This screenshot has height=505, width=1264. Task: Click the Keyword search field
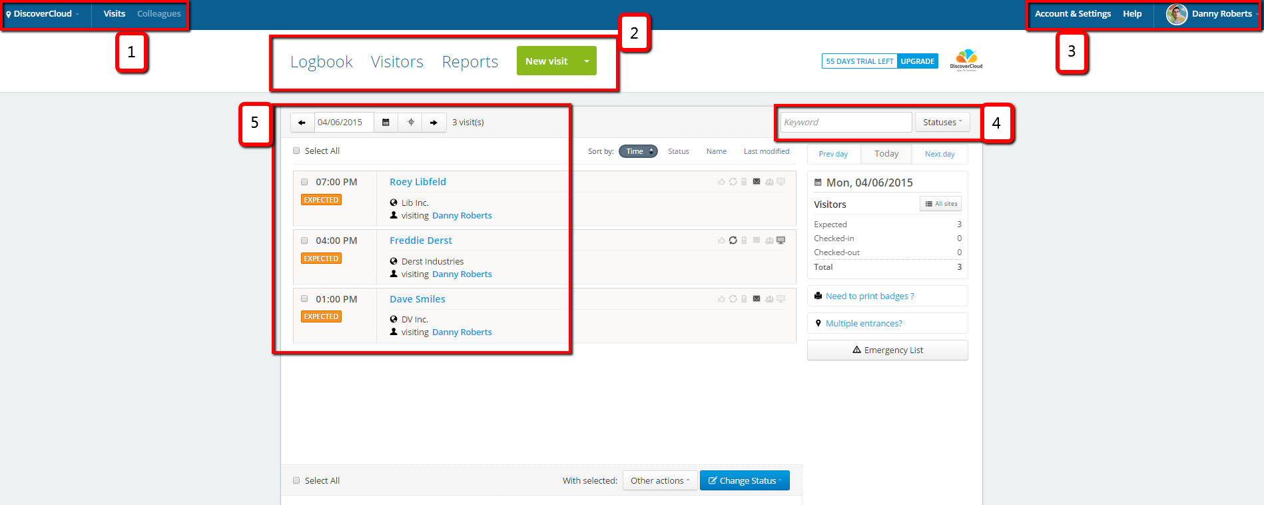tap(846, 123)
